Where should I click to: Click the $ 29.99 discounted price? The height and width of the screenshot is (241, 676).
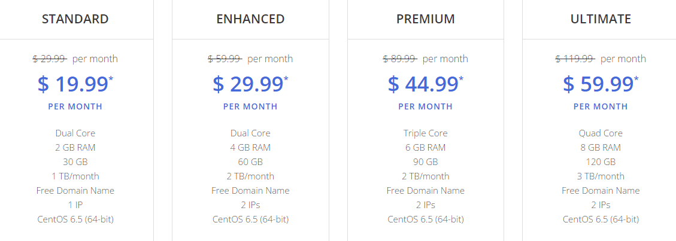tap(247, 84)
